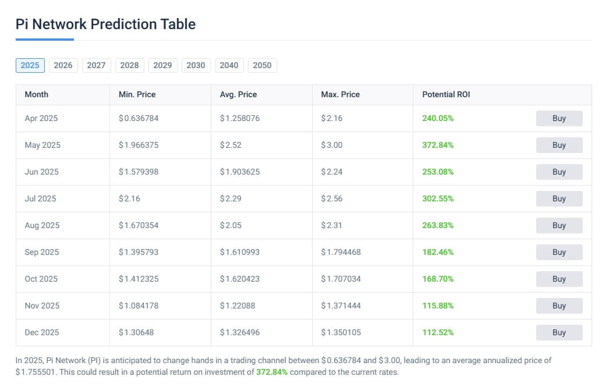609x387 pixels.
Task: Click the 372.84% text in the summary paragraph
Action: [272, 372]
